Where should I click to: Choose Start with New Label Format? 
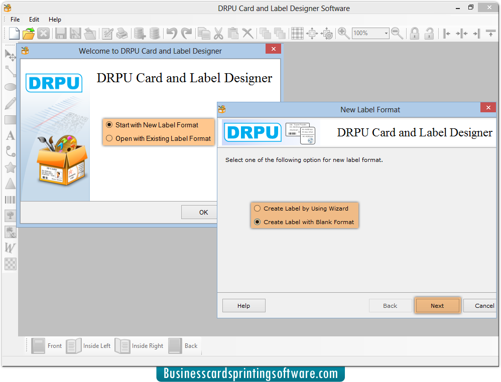pos(152,125)
